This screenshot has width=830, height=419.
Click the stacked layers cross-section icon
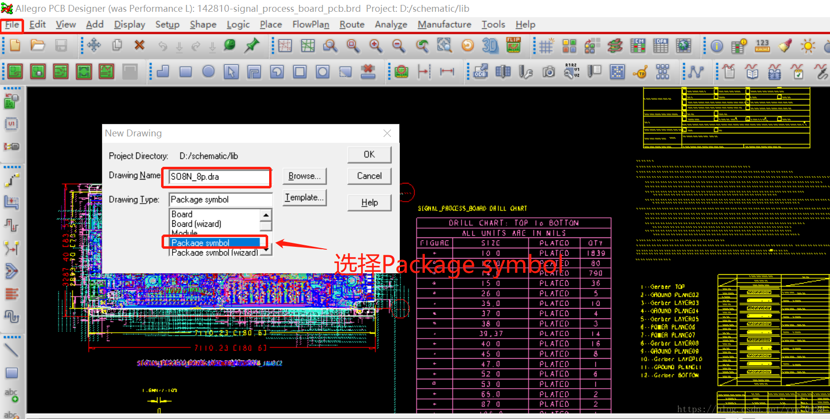point(615,46)
